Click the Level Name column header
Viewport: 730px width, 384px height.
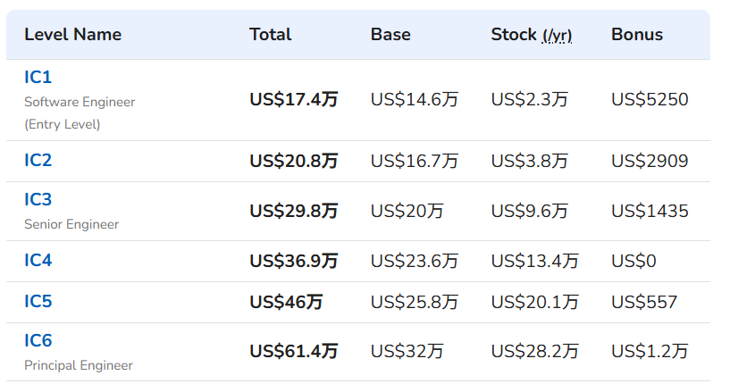click(72, 35)
